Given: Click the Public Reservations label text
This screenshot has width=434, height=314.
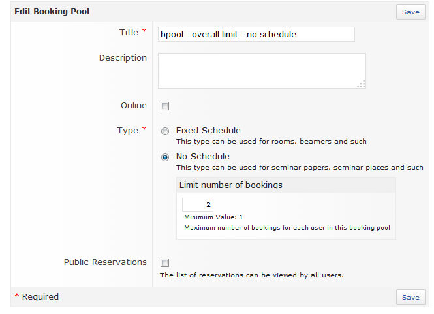Looking at the screenshot, I should click(x=105, y=262).
